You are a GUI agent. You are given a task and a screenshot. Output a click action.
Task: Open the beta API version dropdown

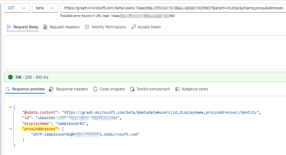45,8
